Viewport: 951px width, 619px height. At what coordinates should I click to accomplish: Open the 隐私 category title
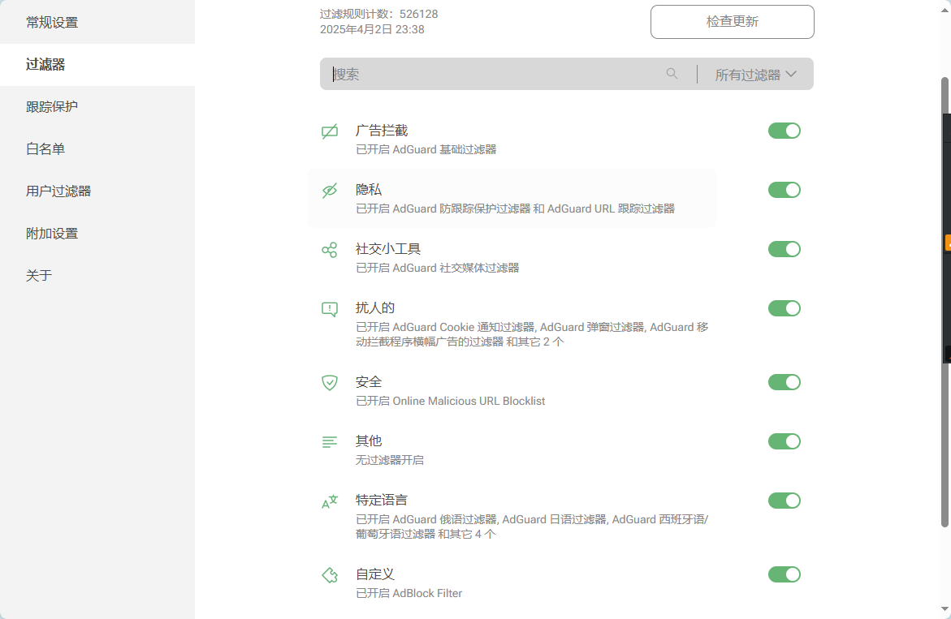369,190
